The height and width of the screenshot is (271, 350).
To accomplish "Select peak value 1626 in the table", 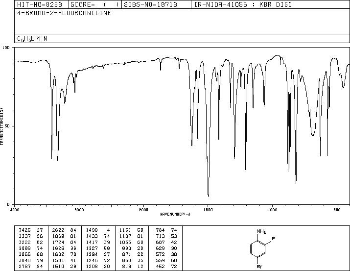I will pos(58,248).
